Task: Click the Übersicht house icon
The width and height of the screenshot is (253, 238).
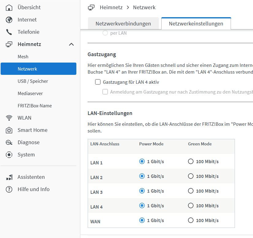Action: coord(9,7)
